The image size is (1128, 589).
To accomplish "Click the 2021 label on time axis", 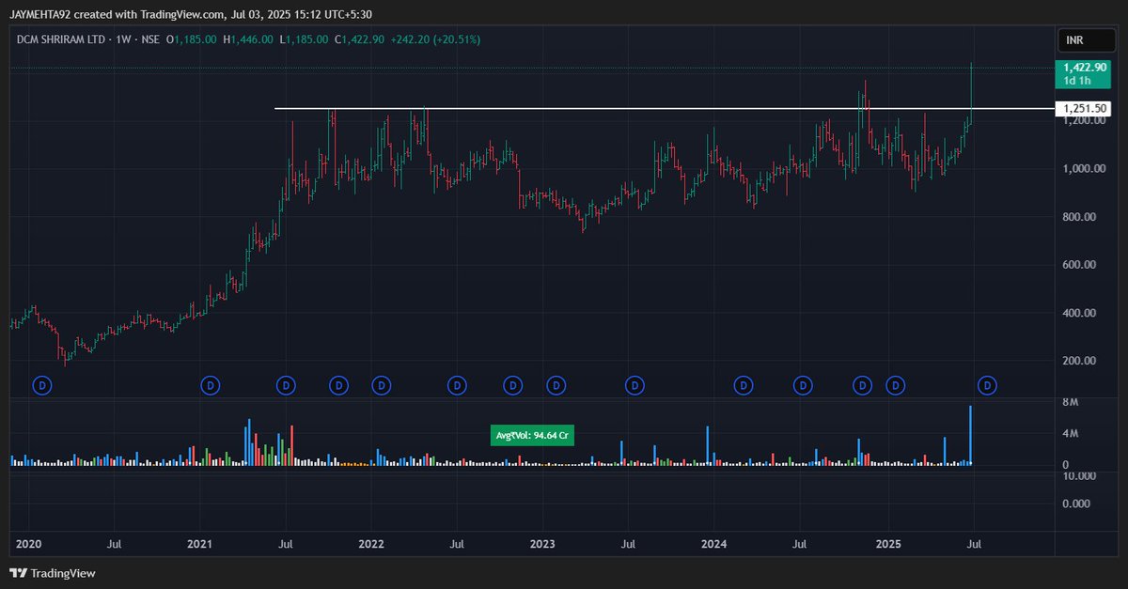I will pyautogui.click(x=199, y=543).
